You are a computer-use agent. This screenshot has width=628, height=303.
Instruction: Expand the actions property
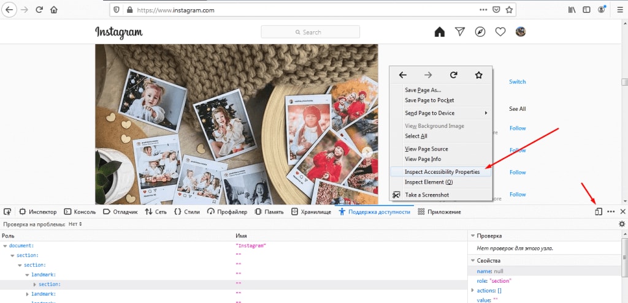pos(473,290)
